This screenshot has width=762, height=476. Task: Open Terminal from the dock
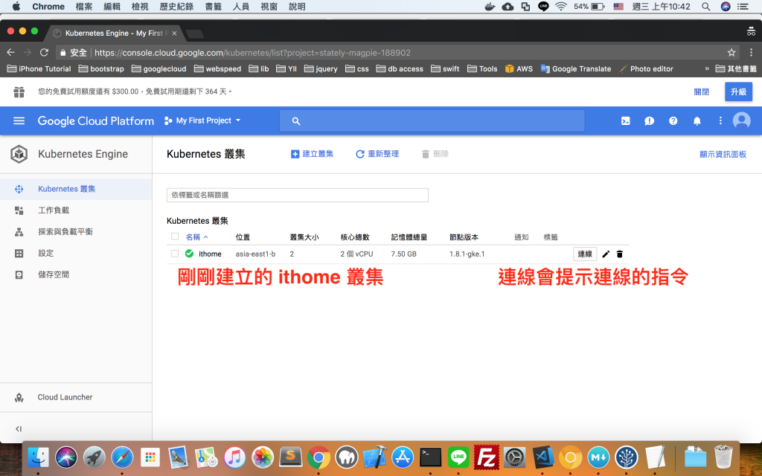pos(431,457)
